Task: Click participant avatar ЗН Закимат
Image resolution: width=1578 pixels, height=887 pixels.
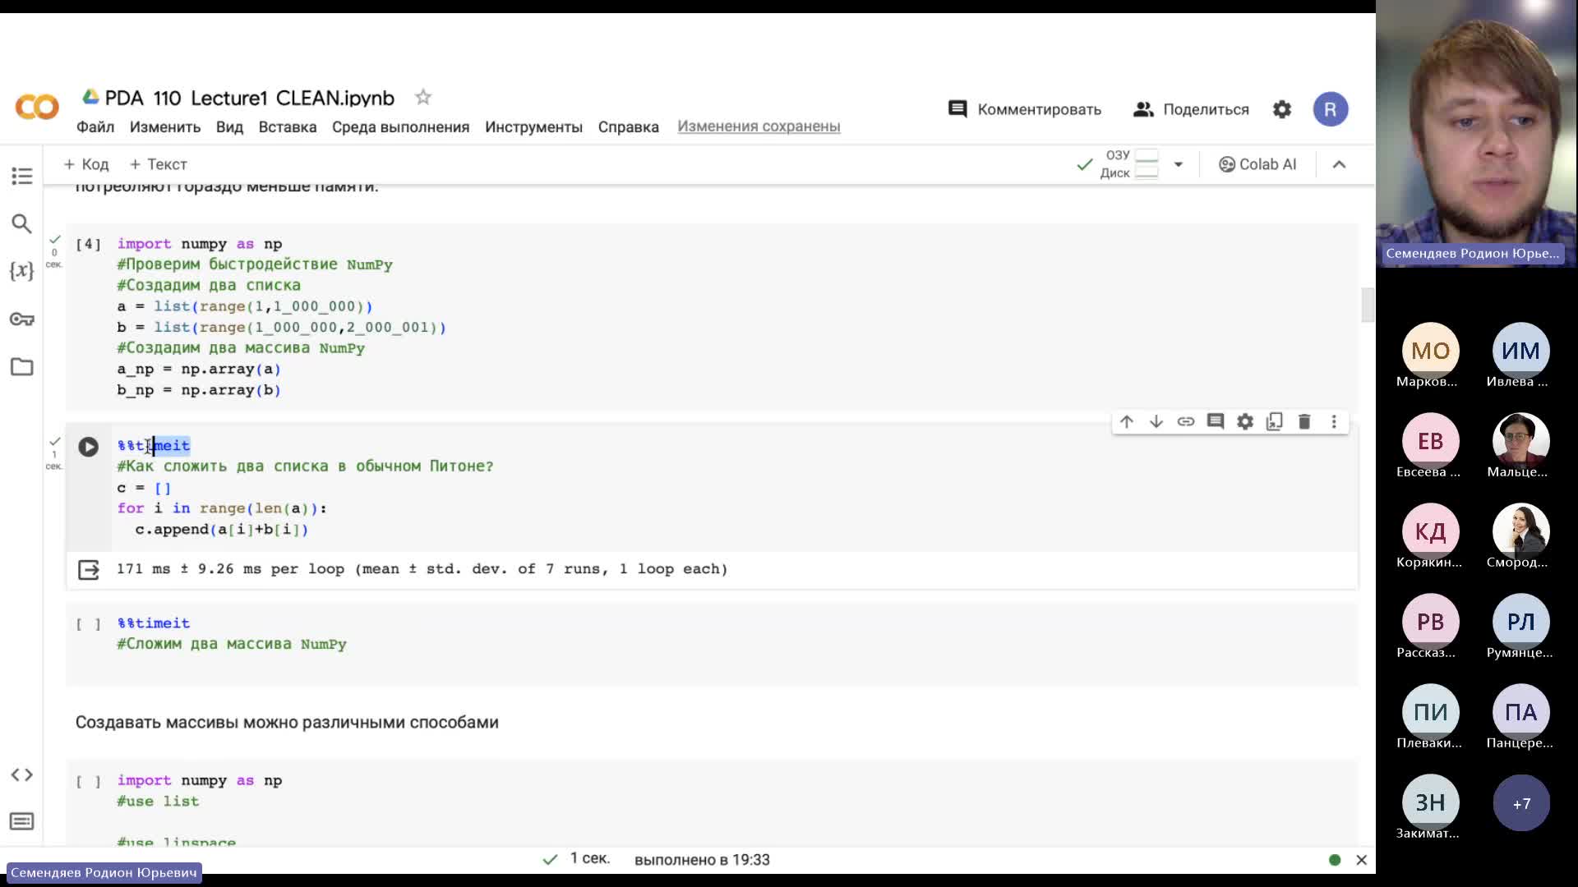Action: pyautogui.click(x=1430, y=802)
